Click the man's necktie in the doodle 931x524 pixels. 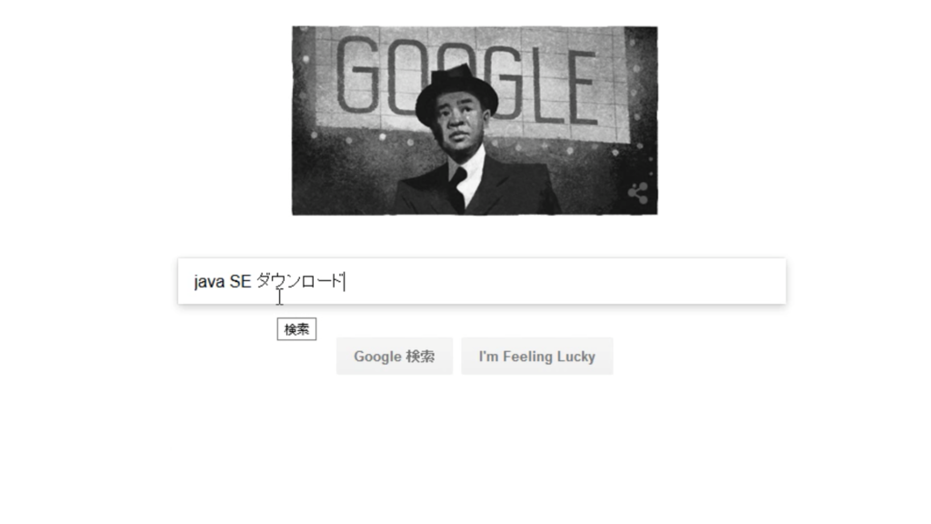point(458,189)
